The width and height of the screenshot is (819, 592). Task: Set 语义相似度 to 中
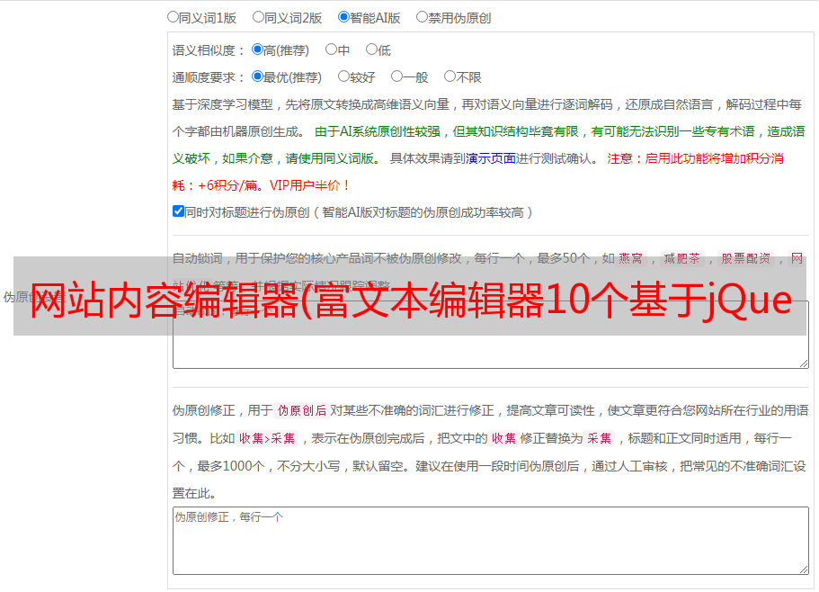(331, 49)
